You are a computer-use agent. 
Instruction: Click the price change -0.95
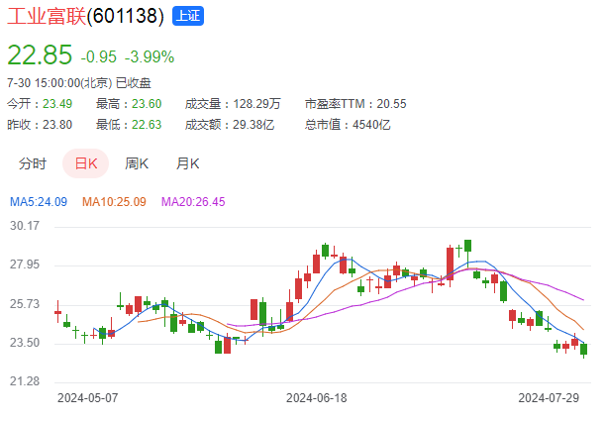[x=99, y=57]
